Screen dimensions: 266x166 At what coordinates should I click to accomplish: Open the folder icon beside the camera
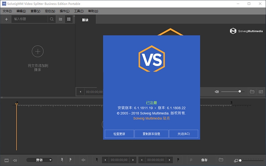point(252,91)
